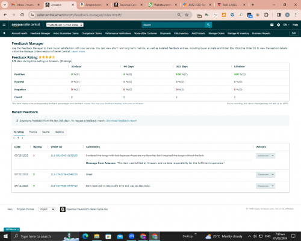Open the messages envelope icon
Image resolution: width=301 pixels, height=241 pixels.
pyautogui.click(x=272, y=25)
